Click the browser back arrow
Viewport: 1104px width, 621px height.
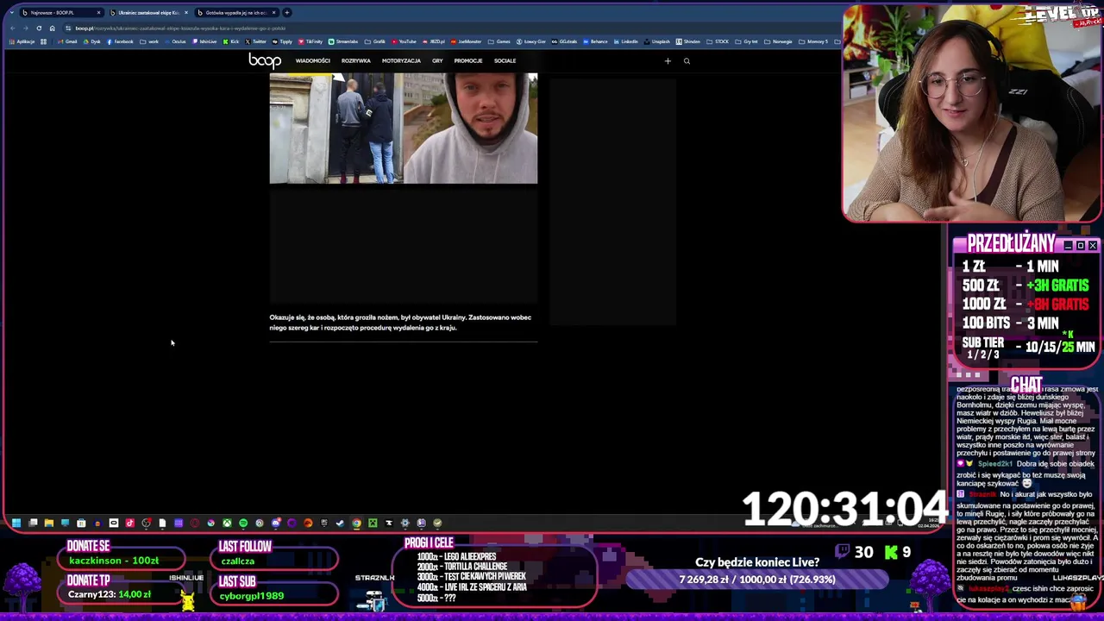click(13, 28)
